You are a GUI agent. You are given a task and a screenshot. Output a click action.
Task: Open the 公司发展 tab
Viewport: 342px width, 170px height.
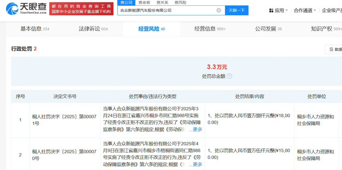(x=268, y=29)
